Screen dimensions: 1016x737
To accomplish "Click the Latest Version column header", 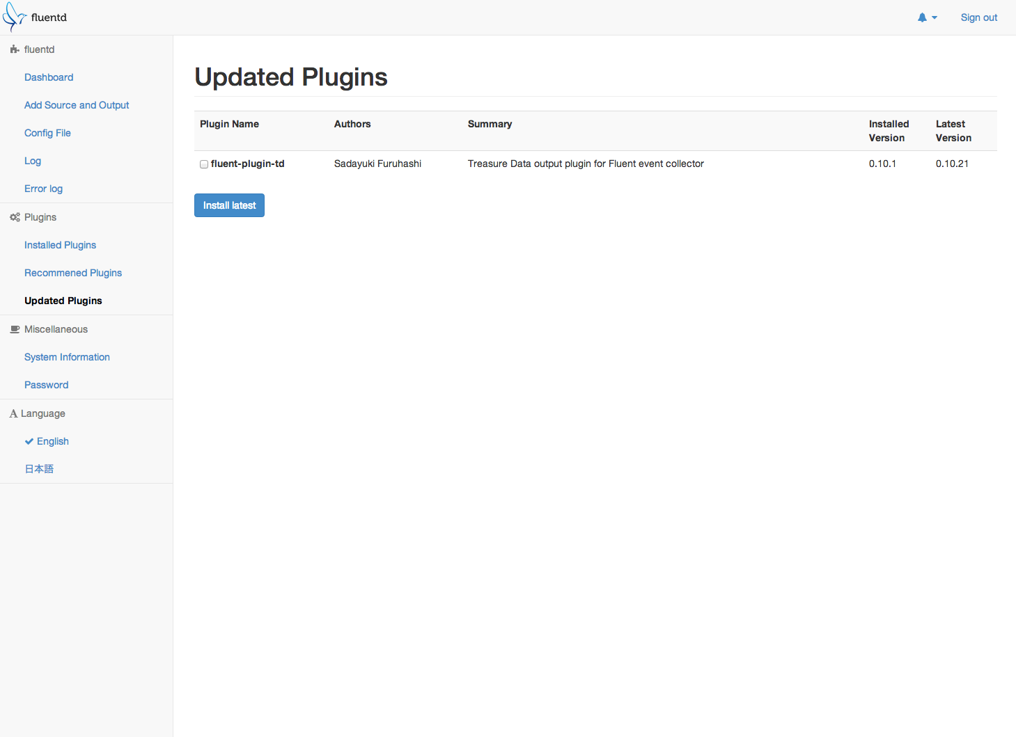I will 953,131.
